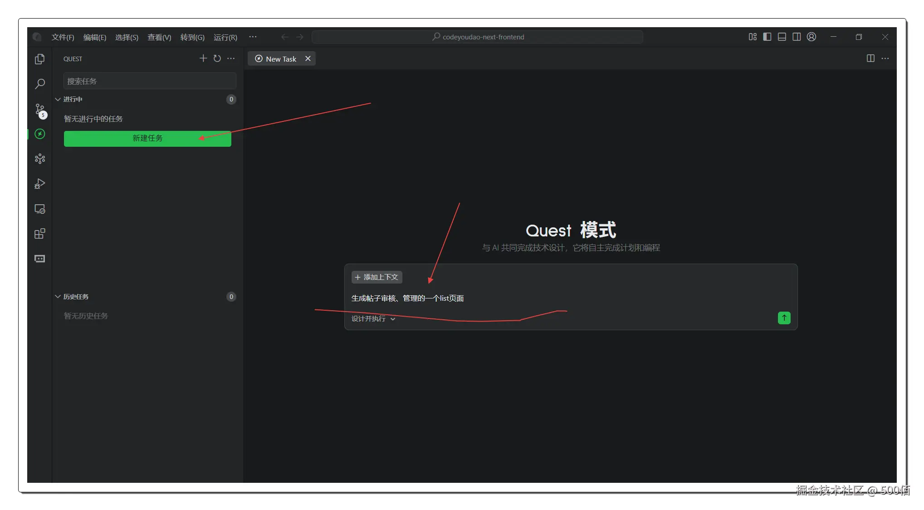The width and height of the screenshot is (924, 510).
Task: Open the Explorer files icon in activity bar
Action: tap(40, 59)
